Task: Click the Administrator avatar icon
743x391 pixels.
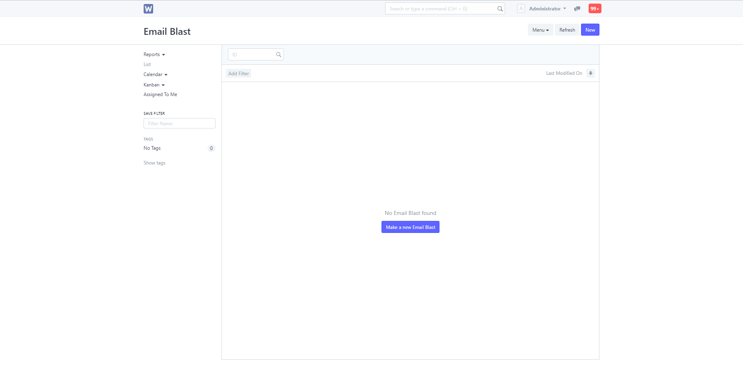Action: 521,8
